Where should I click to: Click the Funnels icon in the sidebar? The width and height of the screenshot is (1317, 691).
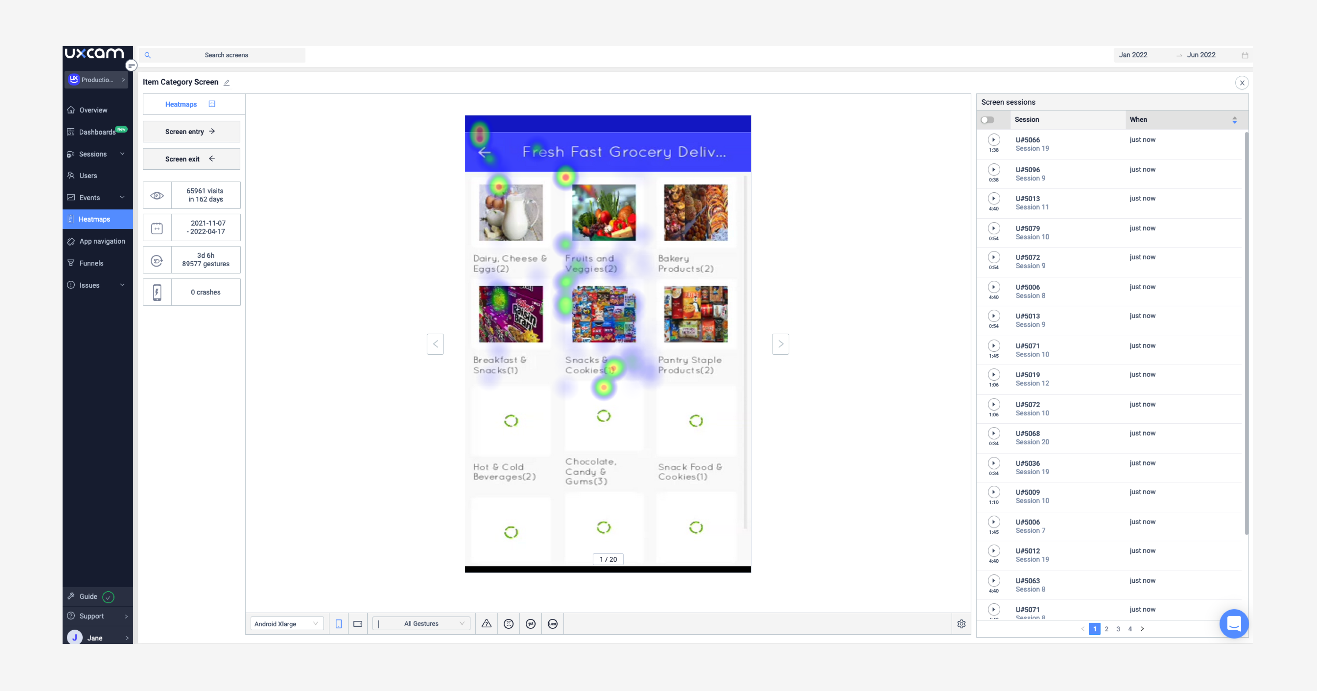click(x=71, y=263)
